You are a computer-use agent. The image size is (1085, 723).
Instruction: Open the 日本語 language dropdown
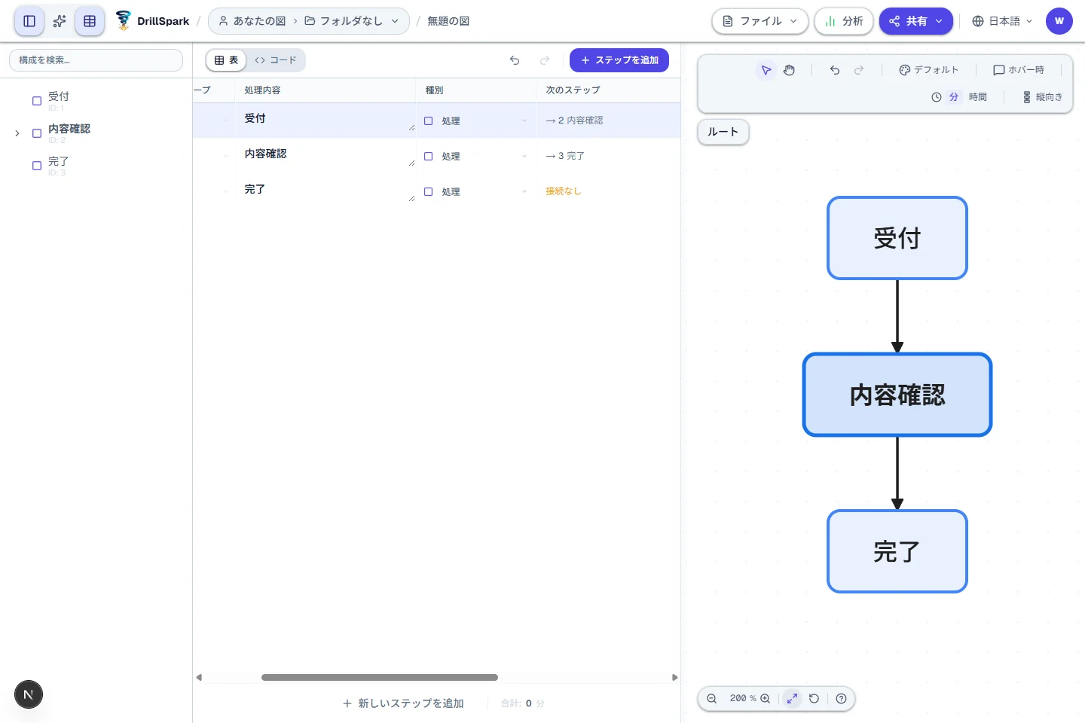point(1003,21)
